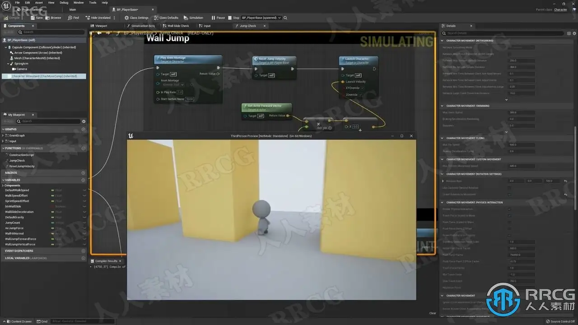
Task: Open the My Blueprint settings gear
Action: [x=84, y=121]
